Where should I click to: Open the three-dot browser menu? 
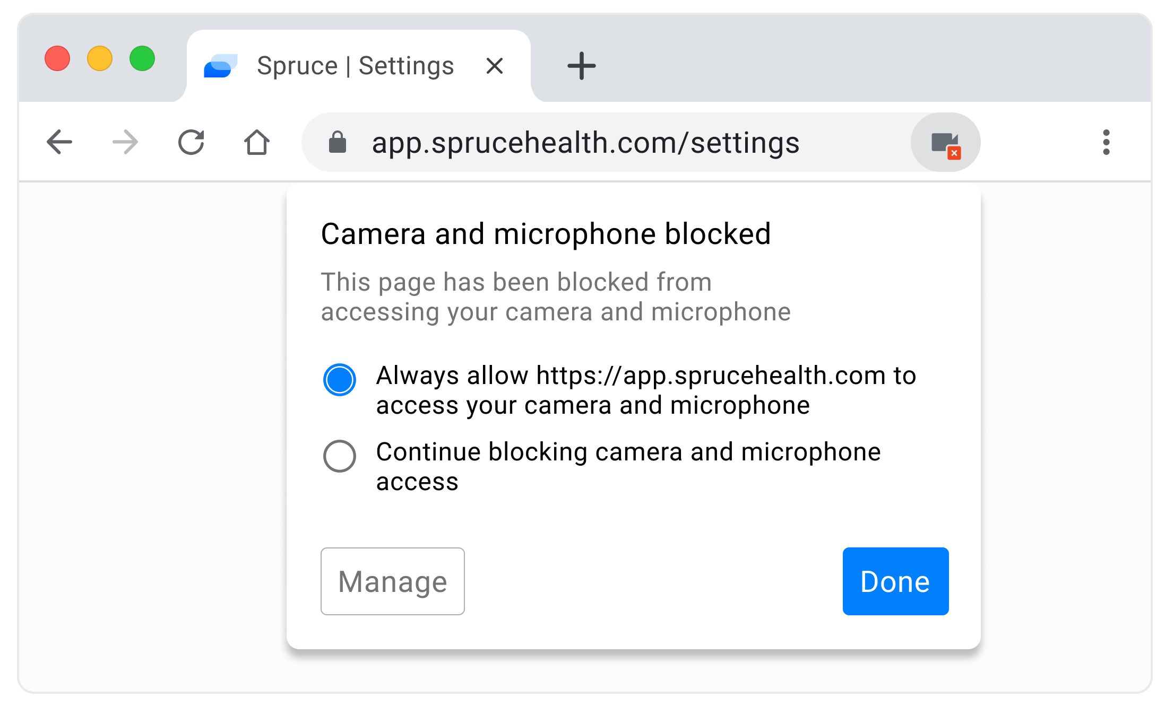point(1106,142)
